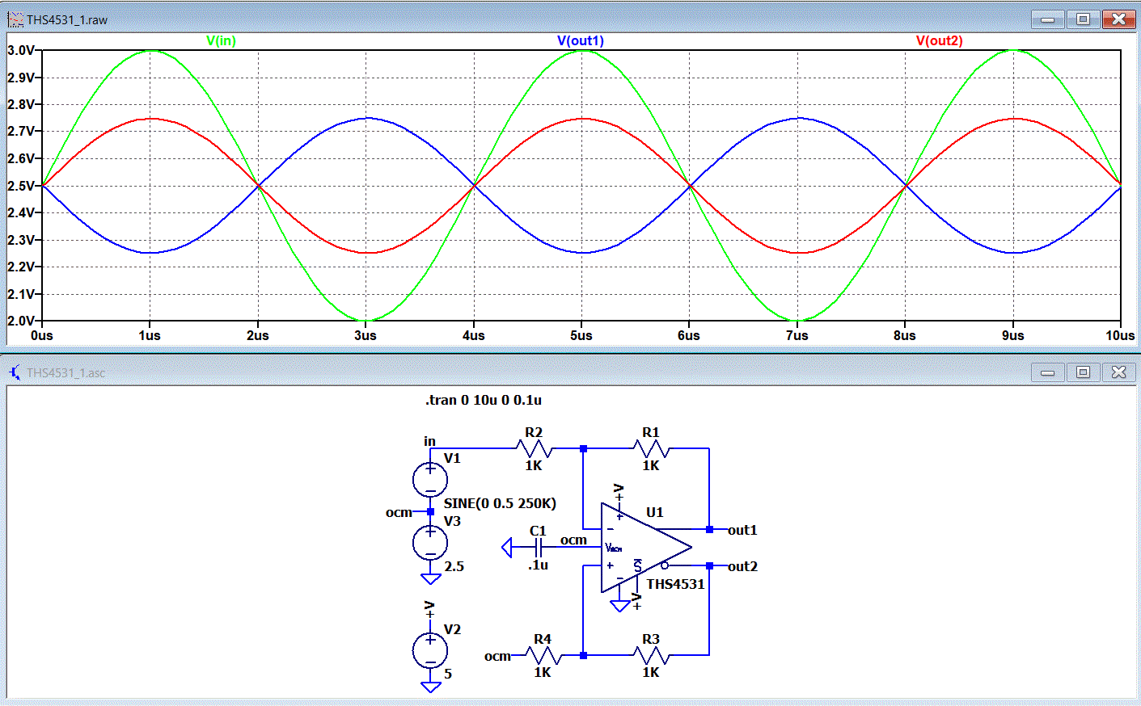Maximize the THS4531_1.raw waveform window
Viewport: 1141px width, 706px height.
(1083, 19)
